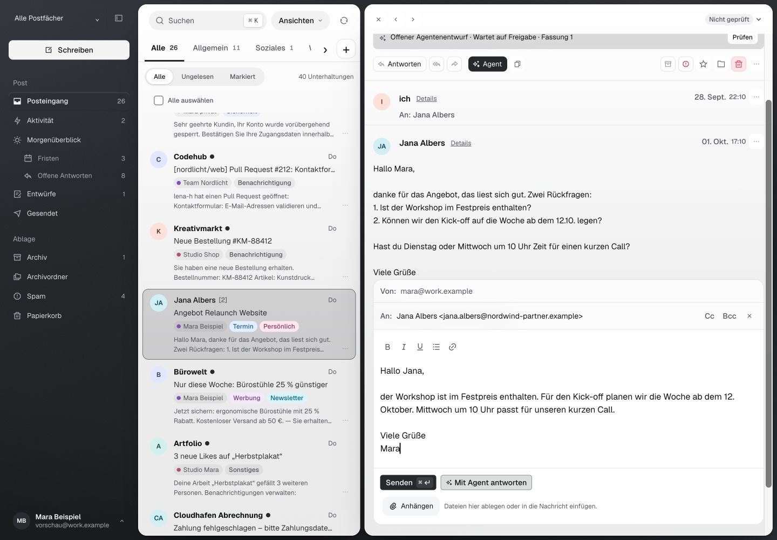This screenshot has height=540, width=777.
Task: Archive the open conversation
Action: pos(668,64)
